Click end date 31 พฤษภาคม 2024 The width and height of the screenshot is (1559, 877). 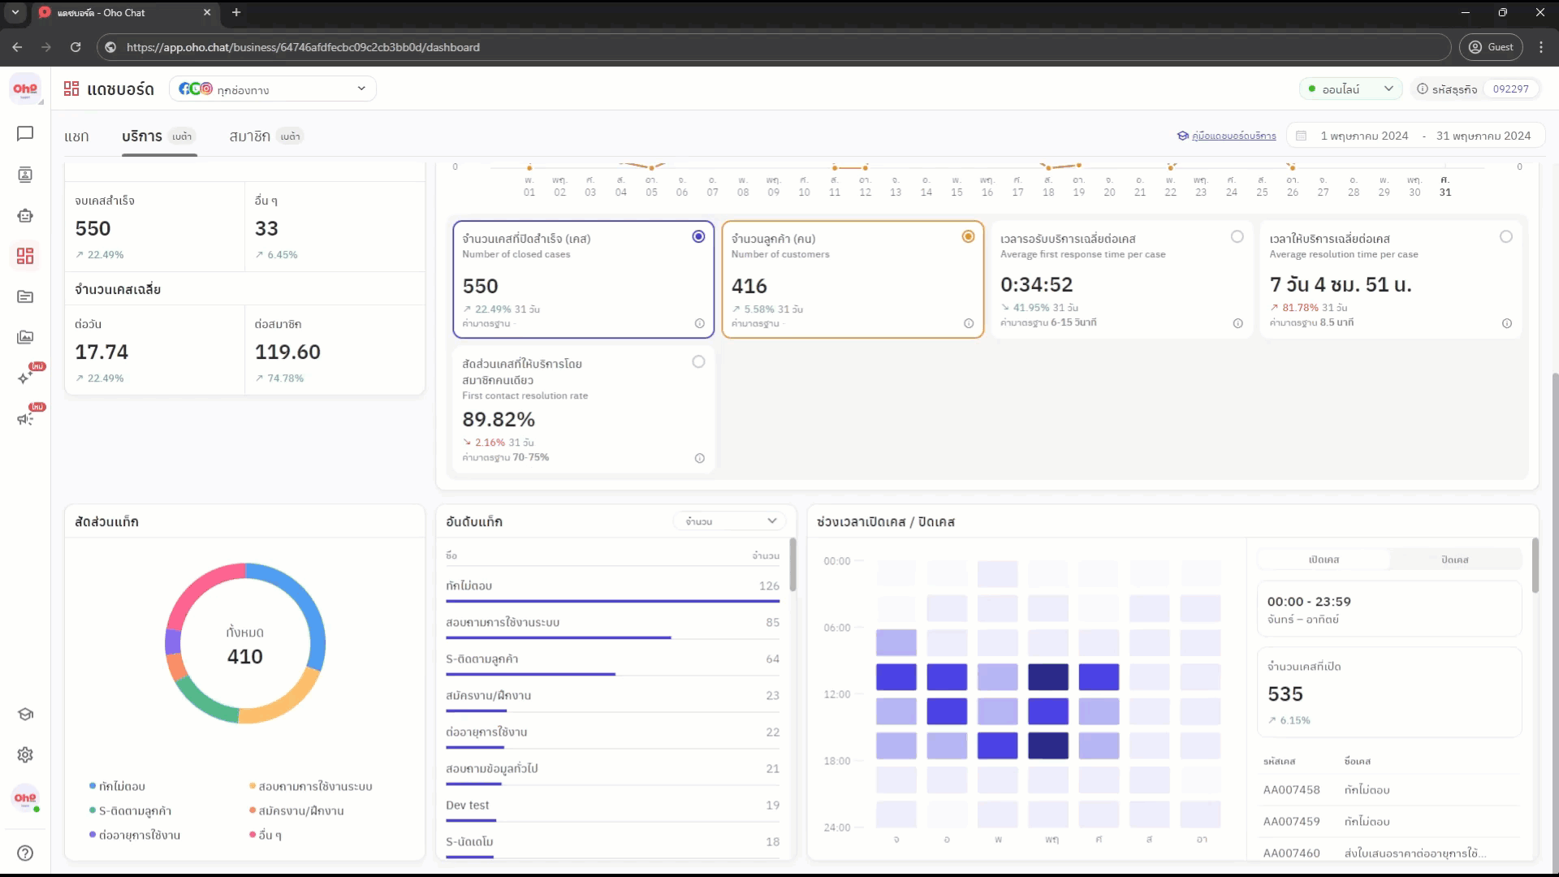1483,136
